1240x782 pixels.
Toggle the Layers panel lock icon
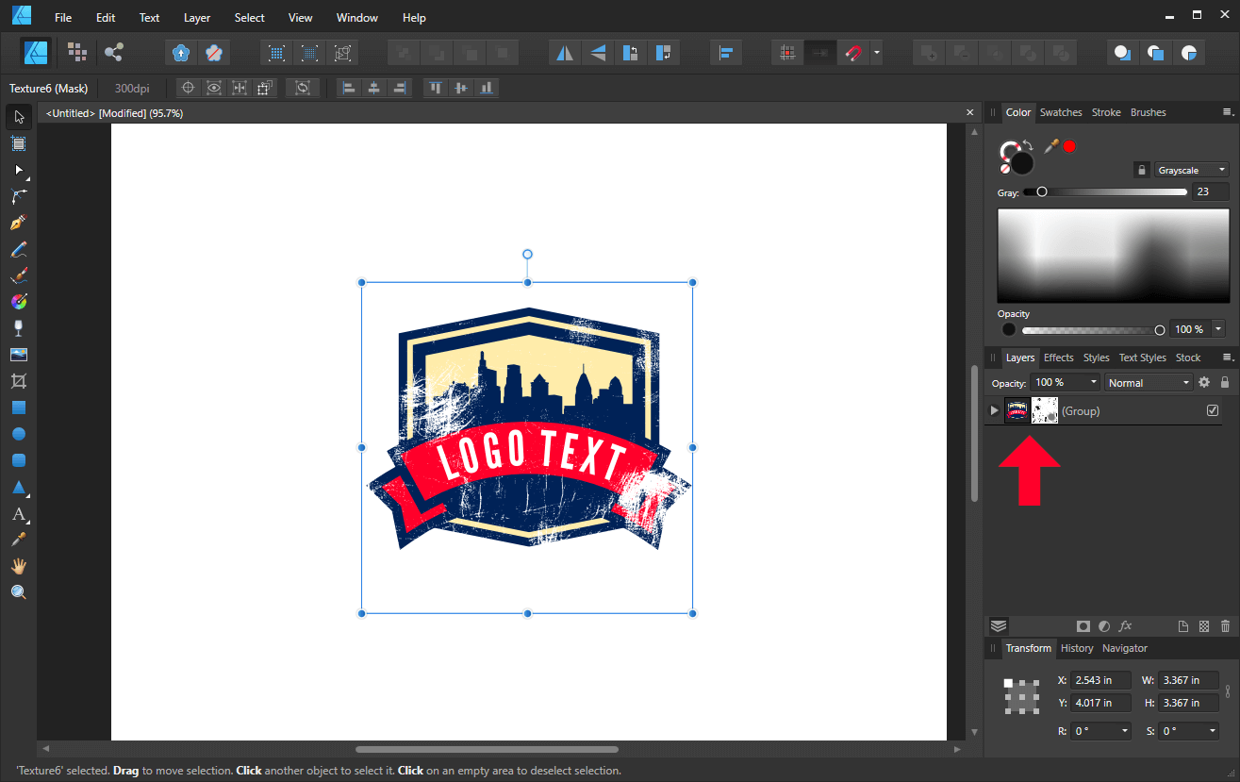[x=1225, y=382]
